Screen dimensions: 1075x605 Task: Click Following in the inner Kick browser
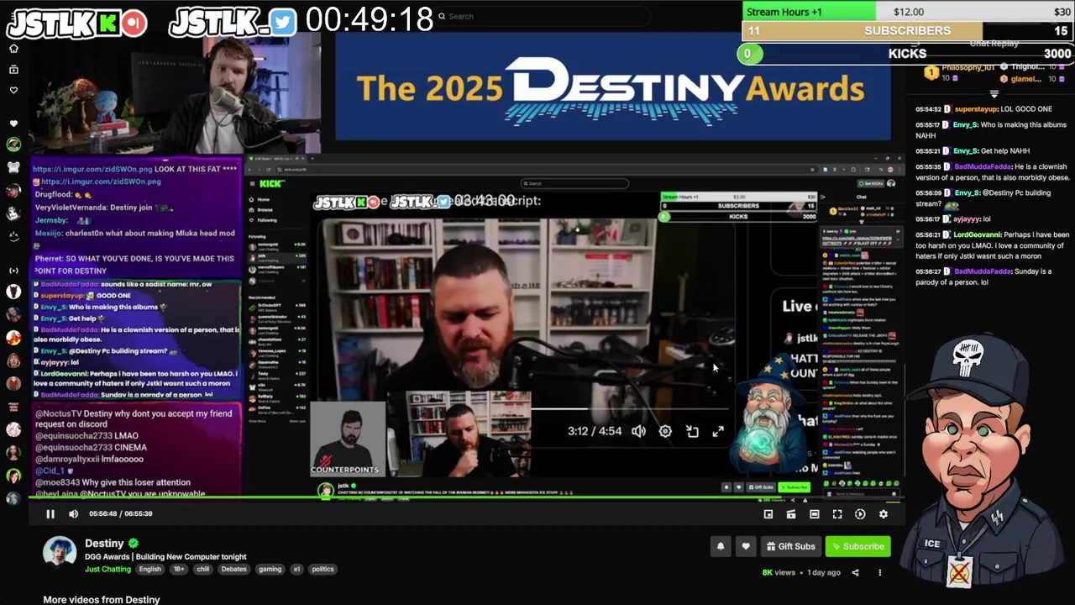[263, 220]
